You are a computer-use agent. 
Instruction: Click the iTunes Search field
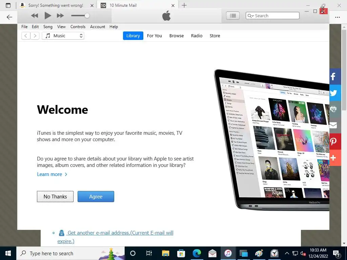pos(272,16)
